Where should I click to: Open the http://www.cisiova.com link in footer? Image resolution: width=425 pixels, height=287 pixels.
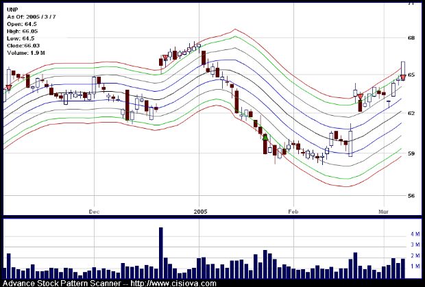tap(173, 284)
